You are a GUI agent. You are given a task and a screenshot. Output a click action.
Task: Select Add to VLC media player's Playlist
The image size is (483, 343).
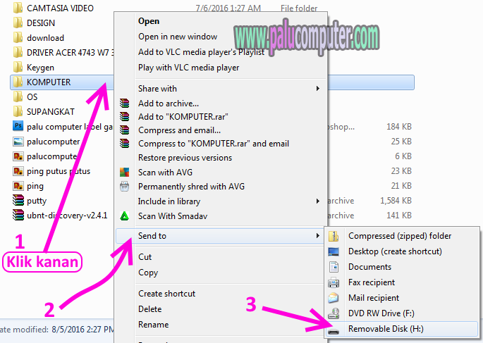pos(202,52)
